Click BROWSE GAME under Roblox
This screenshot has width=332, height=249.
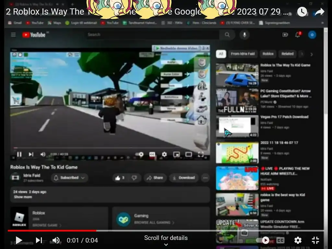[x=47, y=225]
